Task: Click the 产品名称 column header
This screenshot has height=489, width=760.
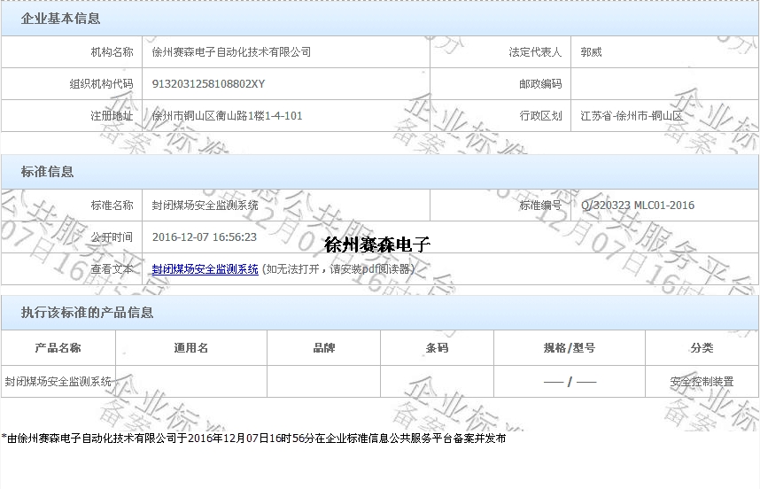Action: (58, 348)
